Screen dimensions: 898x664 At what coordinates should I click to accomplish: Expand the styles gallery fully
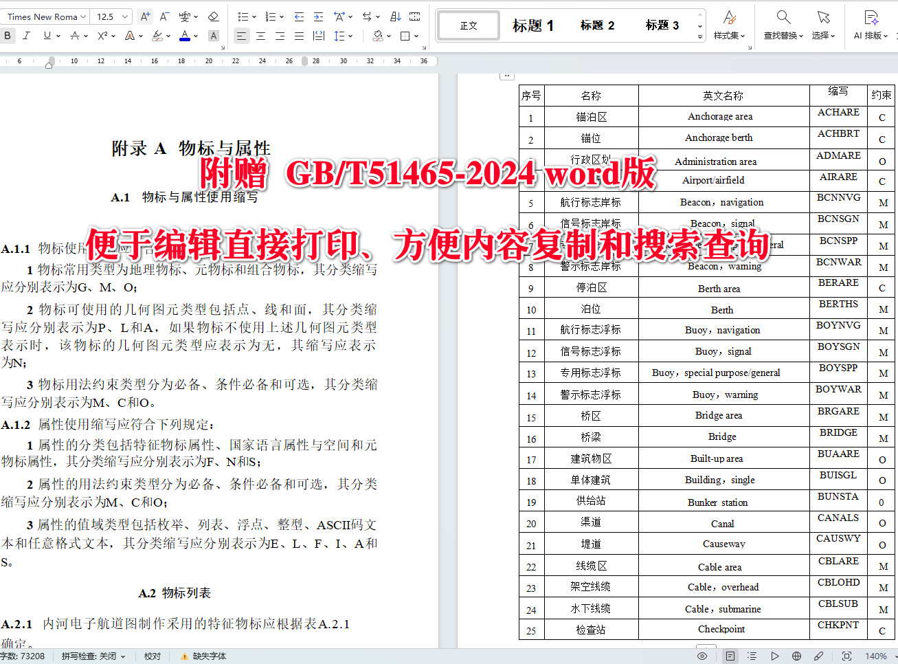pos(700,36)
